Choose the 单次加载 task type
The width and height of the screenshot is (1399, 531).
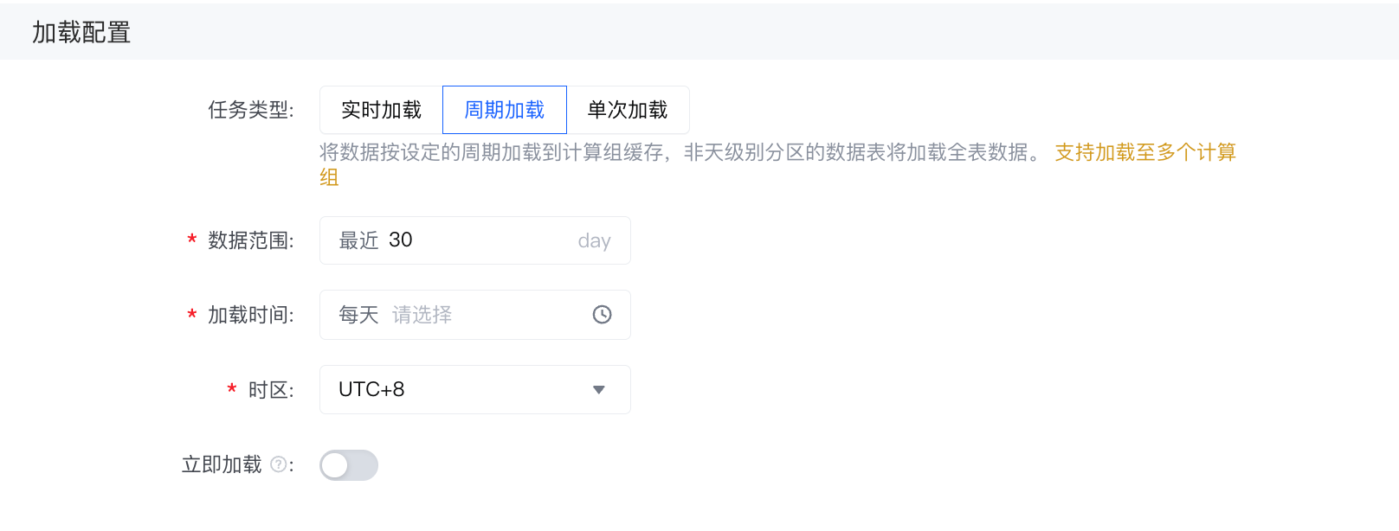pyautogui.click(x=628, y=110)
